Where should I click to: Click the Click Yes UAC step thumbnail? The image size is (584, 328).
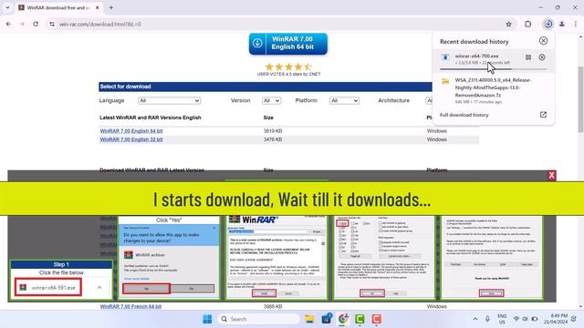pyautogui.click(x=169, y=257)
